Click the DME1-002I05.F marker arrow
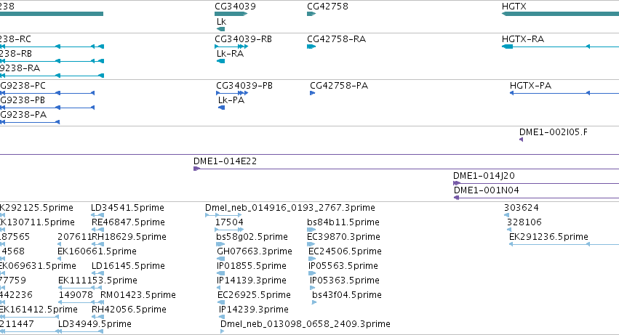 521,140
